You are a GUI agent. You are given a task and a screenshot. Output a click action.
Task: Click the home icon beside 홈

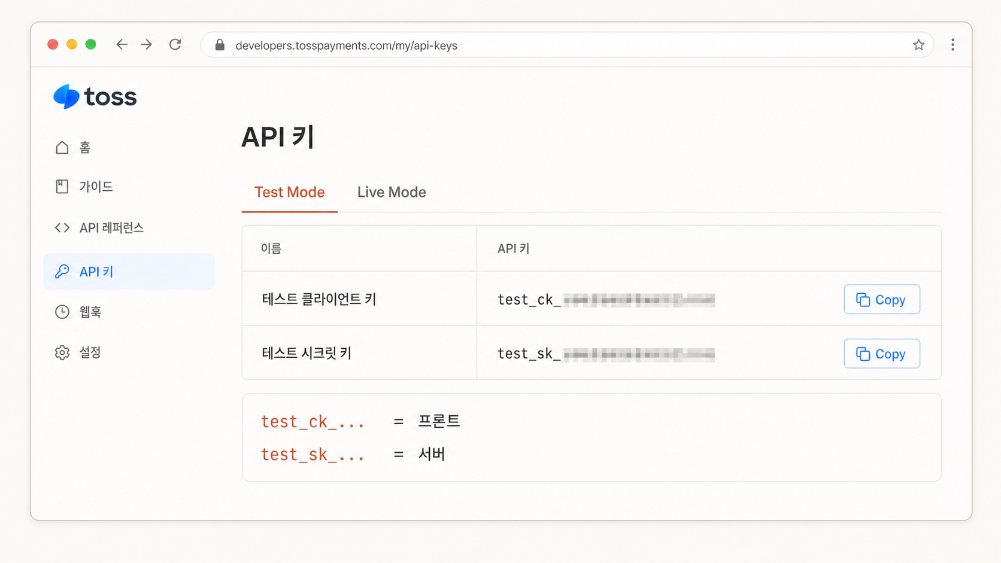(62, 147)
